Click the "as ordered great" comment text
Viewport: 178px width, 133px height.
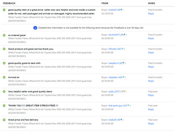click(17, 35)
